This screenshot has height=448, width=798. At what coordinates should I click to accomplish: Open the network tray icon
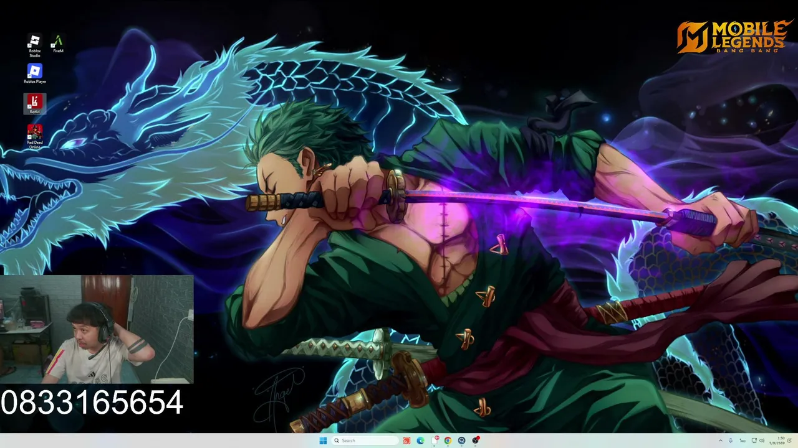(x=754, y=441)
